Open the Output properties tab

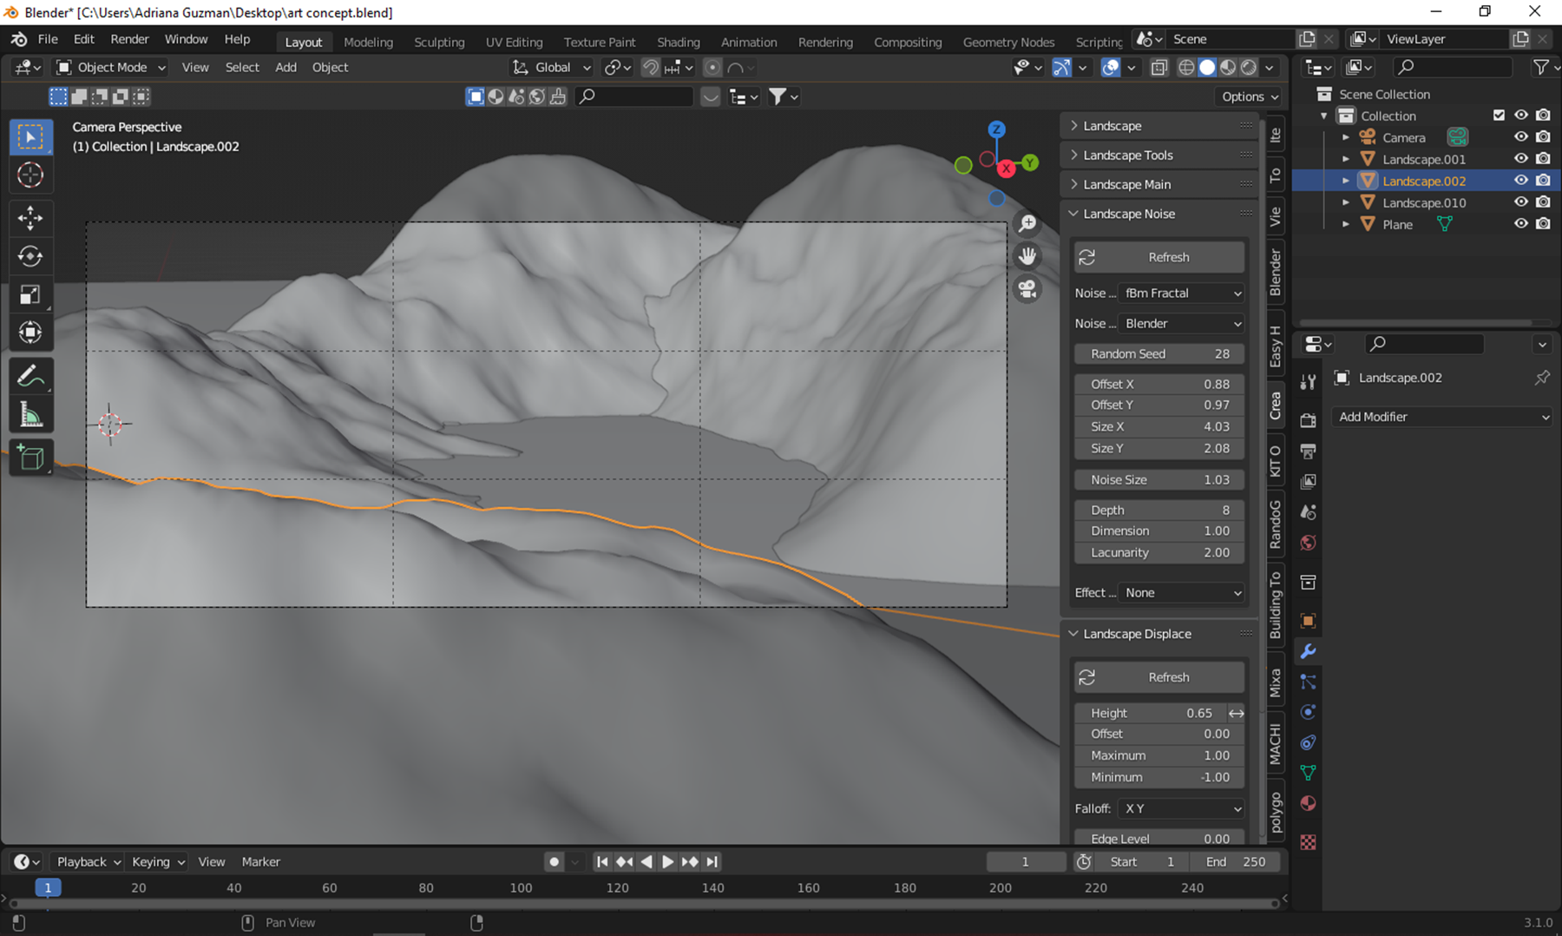(x=1308, y=452)
